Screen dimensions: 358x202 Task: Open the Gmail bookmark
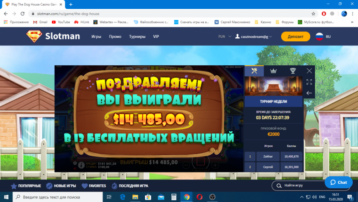tap(40, 22)
